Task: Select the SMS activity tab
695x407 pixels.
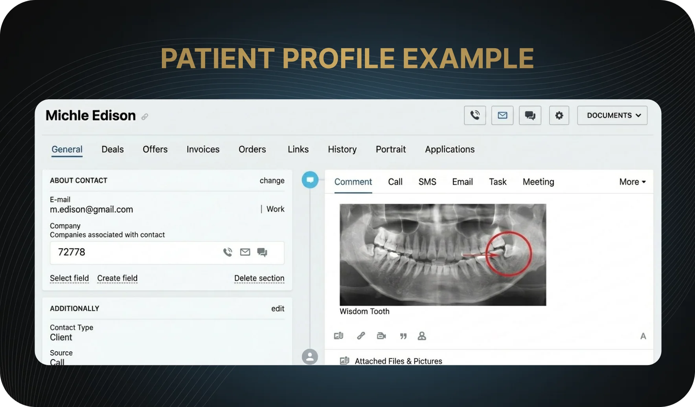Action: point(427,182)
